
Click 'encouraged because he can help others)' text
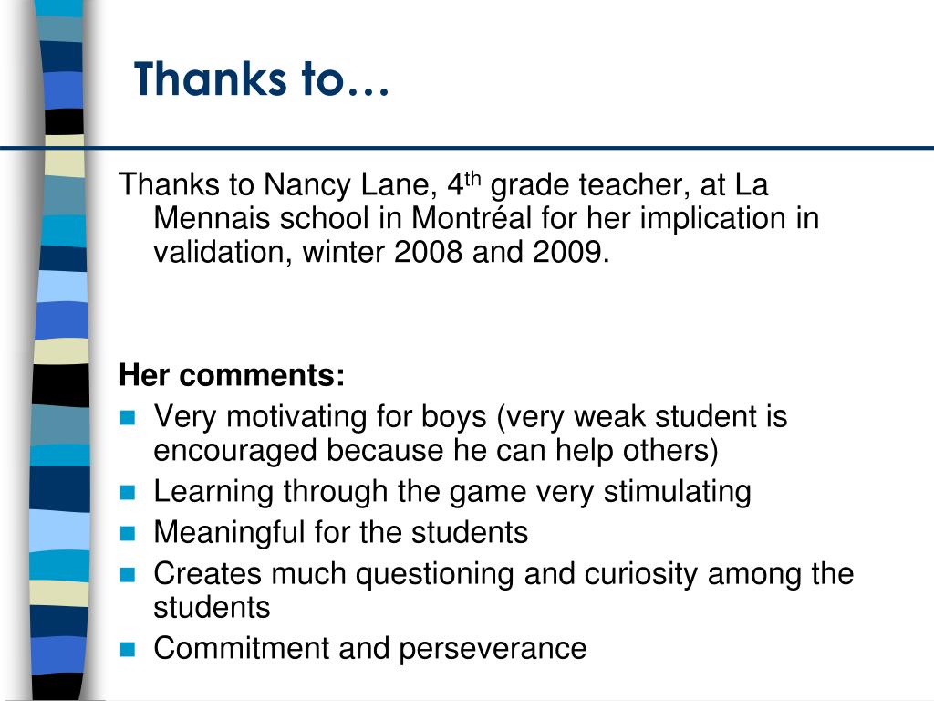click(436, 451)
